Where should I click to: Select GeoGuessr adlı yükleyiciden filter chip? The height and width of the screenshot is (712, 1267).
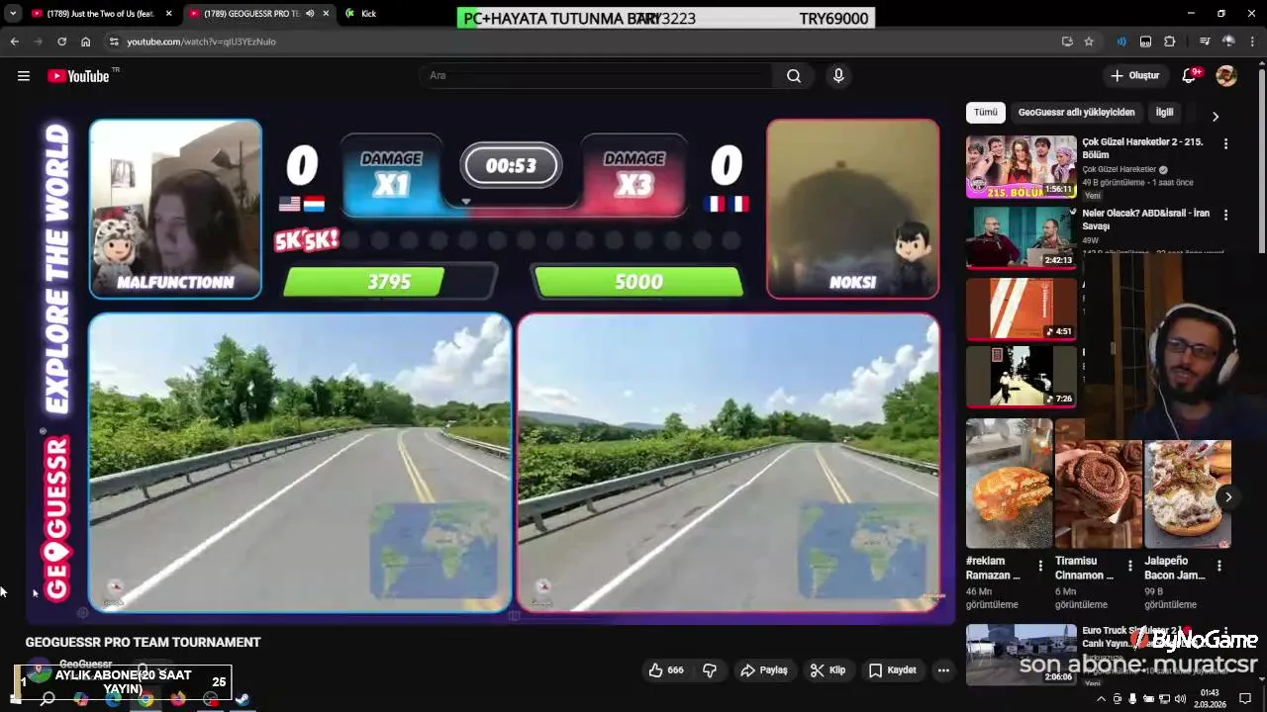(x=1076, y=113)
